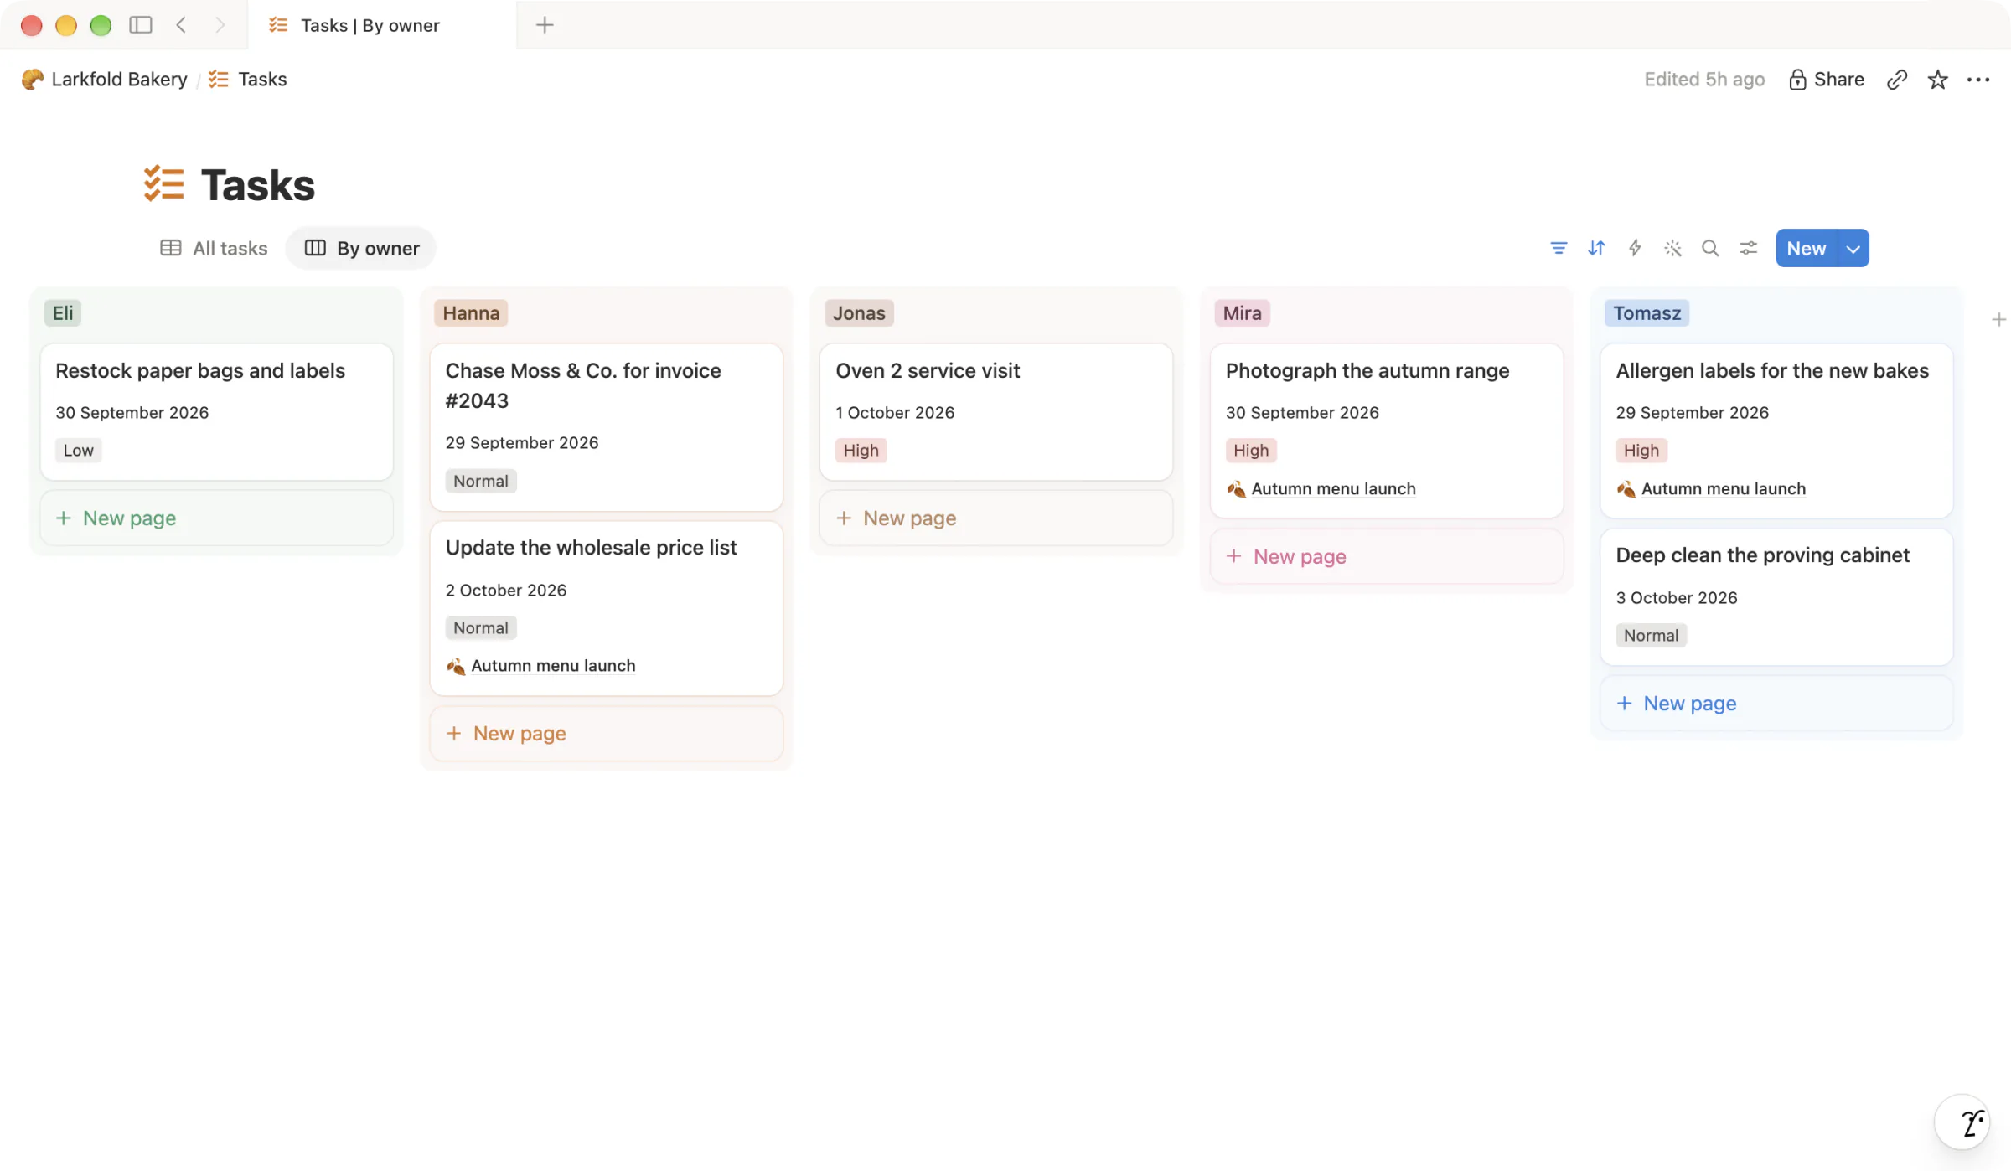Open a new tab with plus icon
This screenshot has width=2011, height=1171.
pos(545,25)
